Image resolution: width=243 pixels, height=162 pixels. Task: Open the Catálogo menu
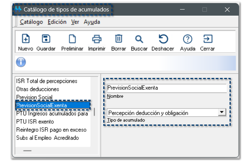click(x=31, y=22)
